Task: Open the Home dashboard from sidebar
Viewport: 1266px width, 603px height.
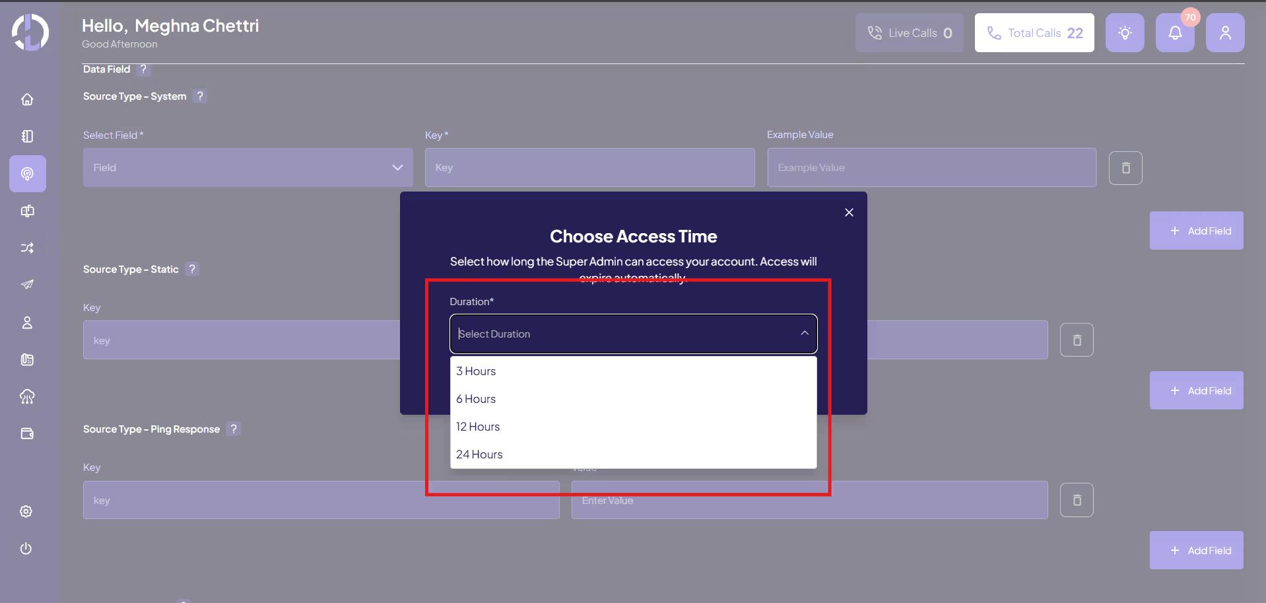Action: tap(27, 98)
